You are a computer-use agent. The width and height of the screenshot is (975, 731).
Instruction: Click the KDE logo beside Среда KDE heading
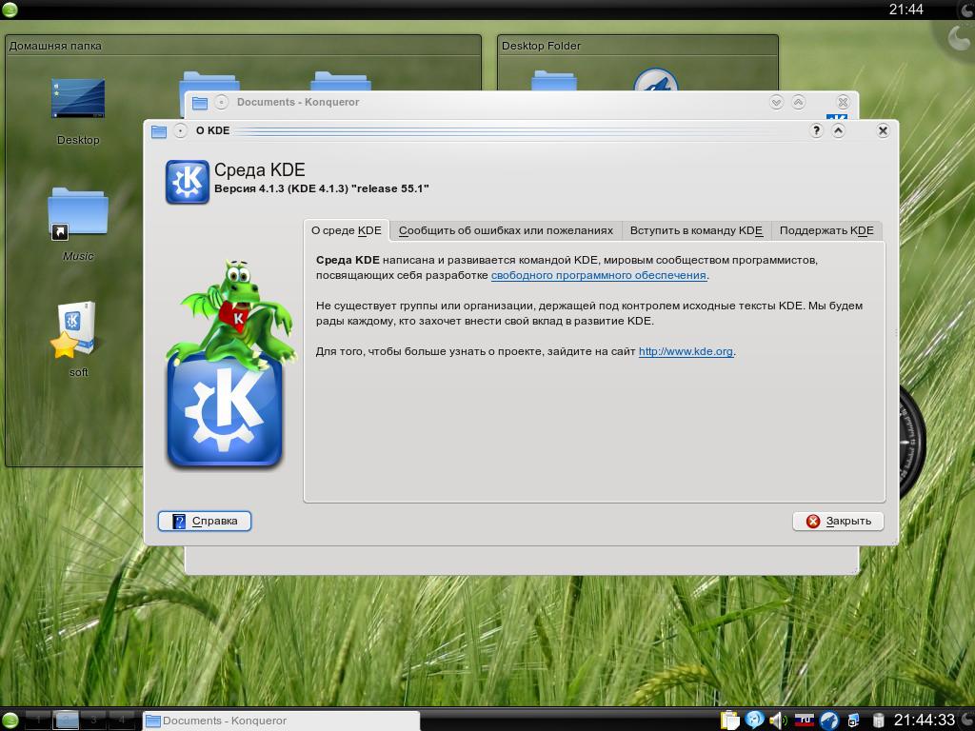click(x=188, y=182)
